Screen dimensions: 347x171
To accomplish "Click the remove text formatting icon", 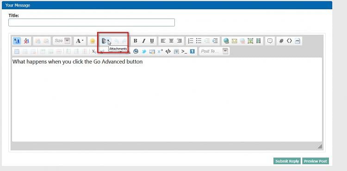I will click(26, 41).
